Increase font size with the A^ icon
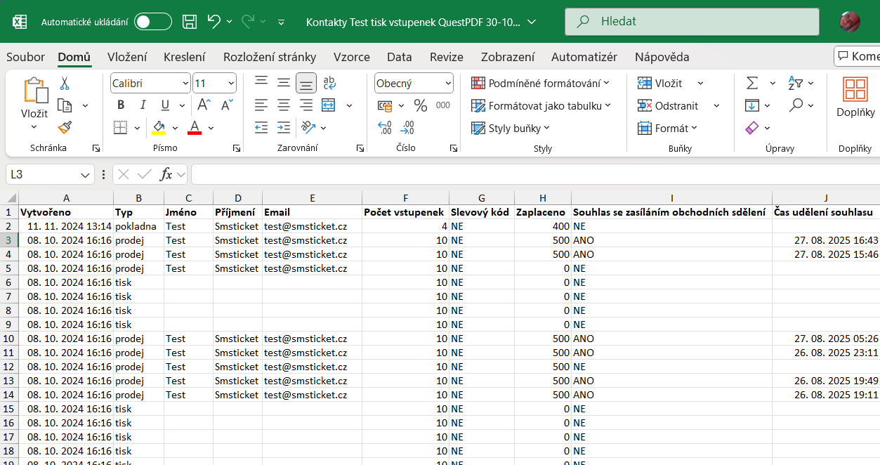 coord(203,103)
